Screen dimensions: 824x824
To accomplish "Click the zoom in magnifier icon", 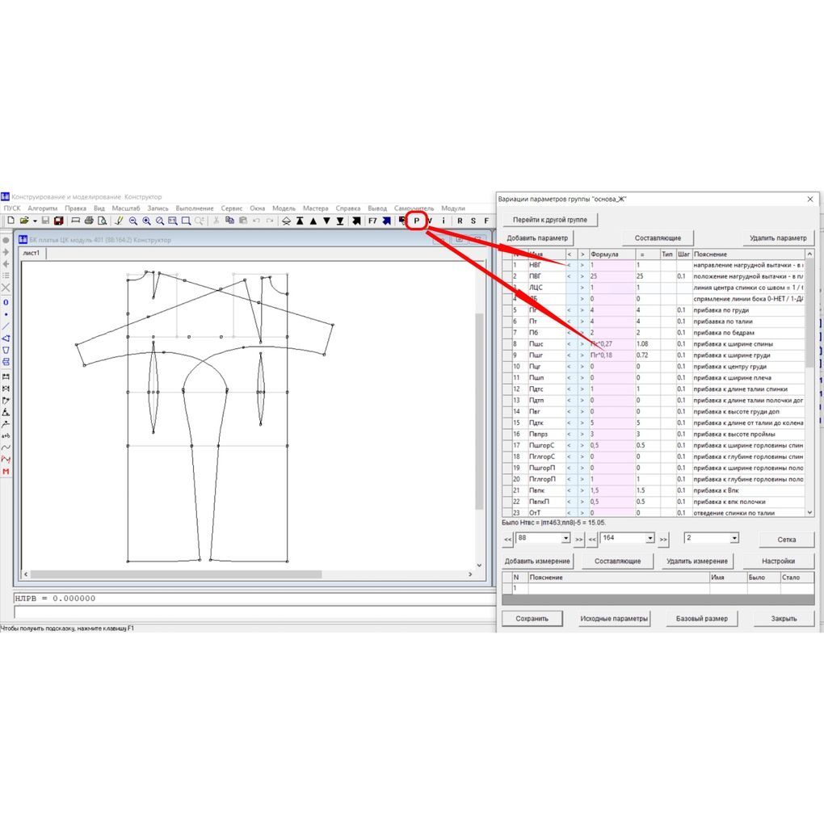I will (x=146, y=221).
